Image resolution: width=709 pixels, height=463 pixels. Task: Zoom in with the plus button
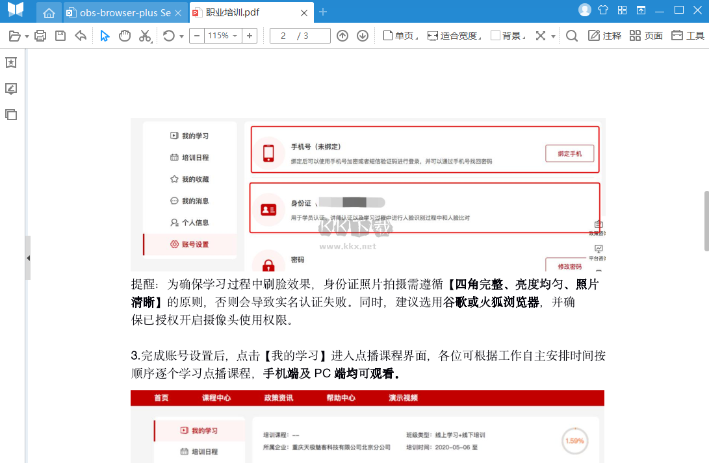coord(249,36)
